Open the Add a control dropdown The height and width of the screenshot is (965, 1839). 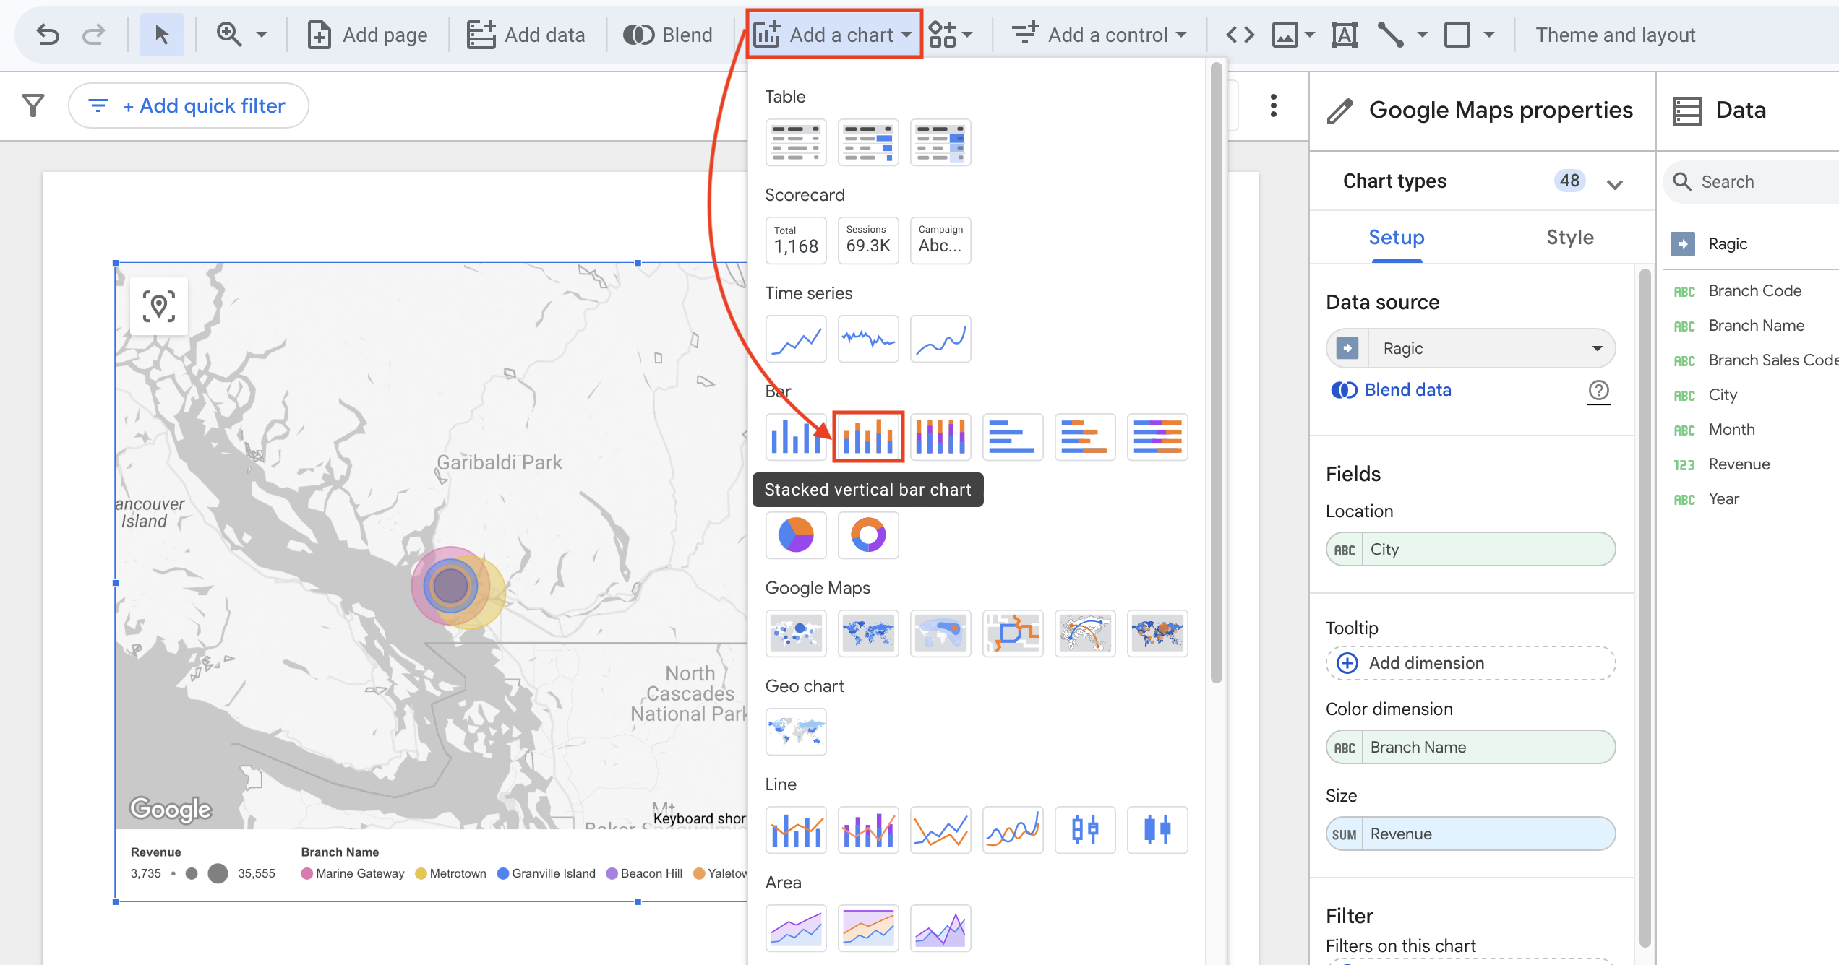(x=1099, y=35)
